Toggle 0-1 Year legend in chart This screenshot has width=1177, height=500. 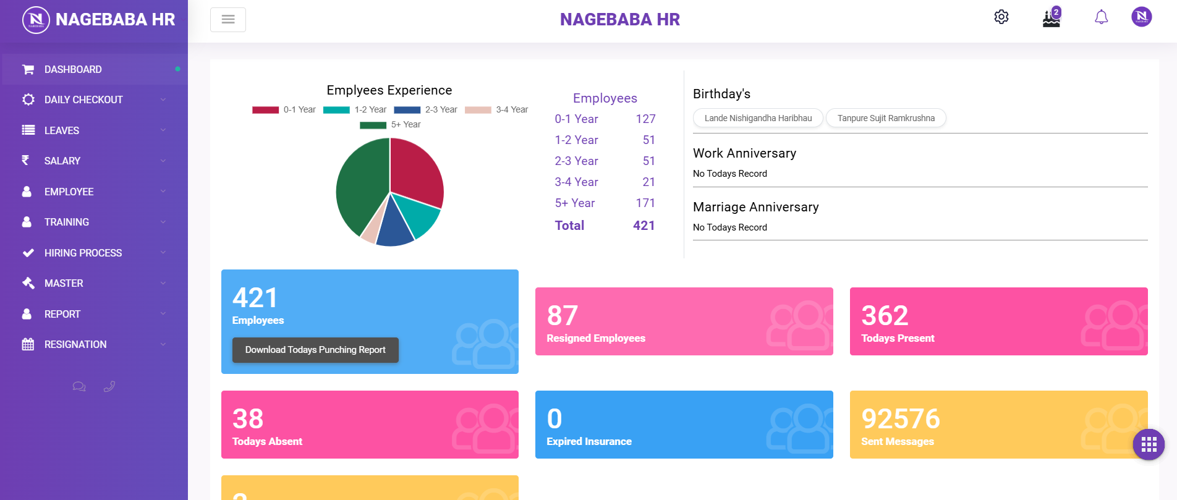coord(284,110)
